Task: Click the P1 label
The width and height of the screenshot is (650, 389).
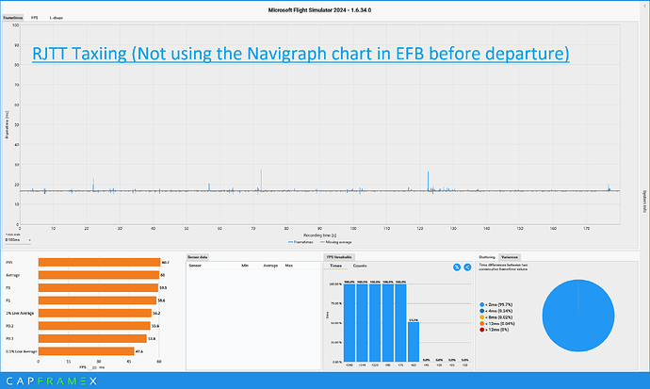Action: point(8,300)
